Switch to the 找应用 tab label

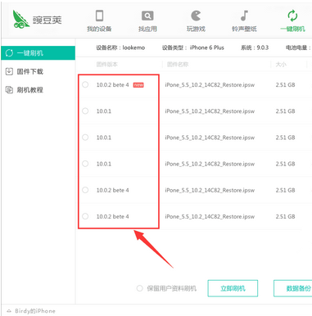(147, 29)
